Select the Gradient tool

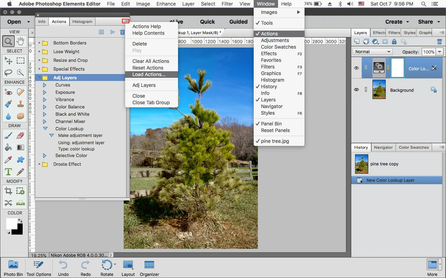(21, 148)
